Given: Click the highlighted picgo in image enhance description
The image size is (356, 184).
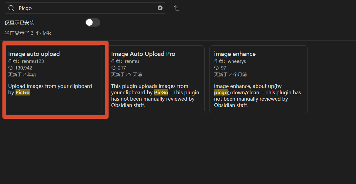Looking at the screenshot, I should (221, 92).
